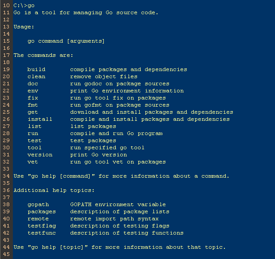Click line number 10 in the gutter
The width and height of the screenshot is (275, 259).
point(6,5)
